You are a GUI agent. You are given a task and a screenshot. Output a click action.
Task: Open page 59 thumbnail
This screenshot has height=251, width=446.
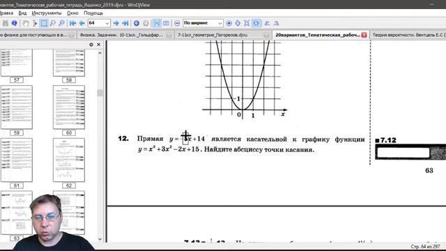(17, 107)
